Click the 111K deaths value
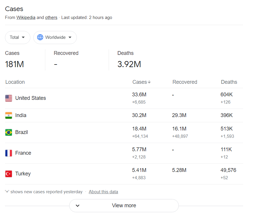The width and height of the screenshot is (260, 216). tap(226, 149)
